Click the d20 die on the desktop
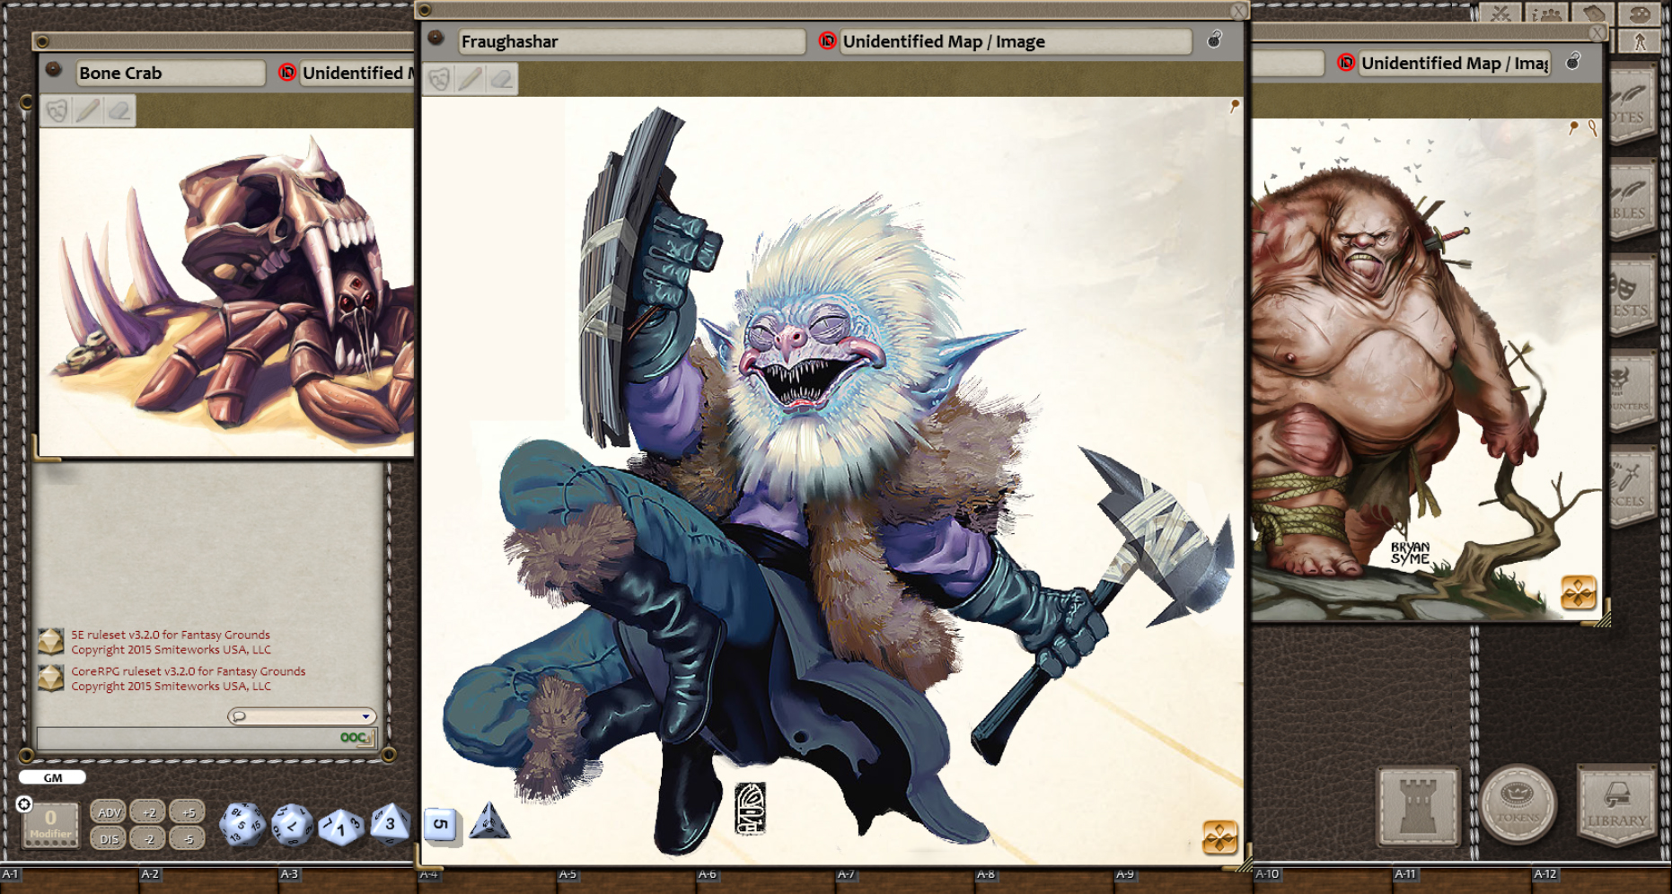Image resolution: width=1672 pixels, height=894 pixels. pyautogui.click(x=242, y=824)
